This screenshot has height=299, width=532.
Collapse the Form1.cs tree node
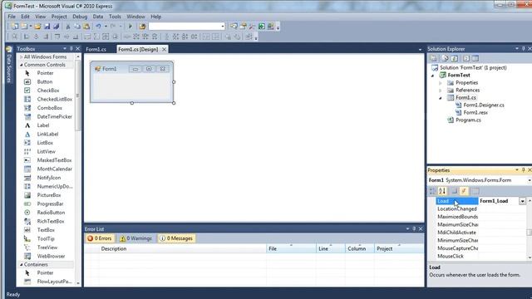[441, 98]
